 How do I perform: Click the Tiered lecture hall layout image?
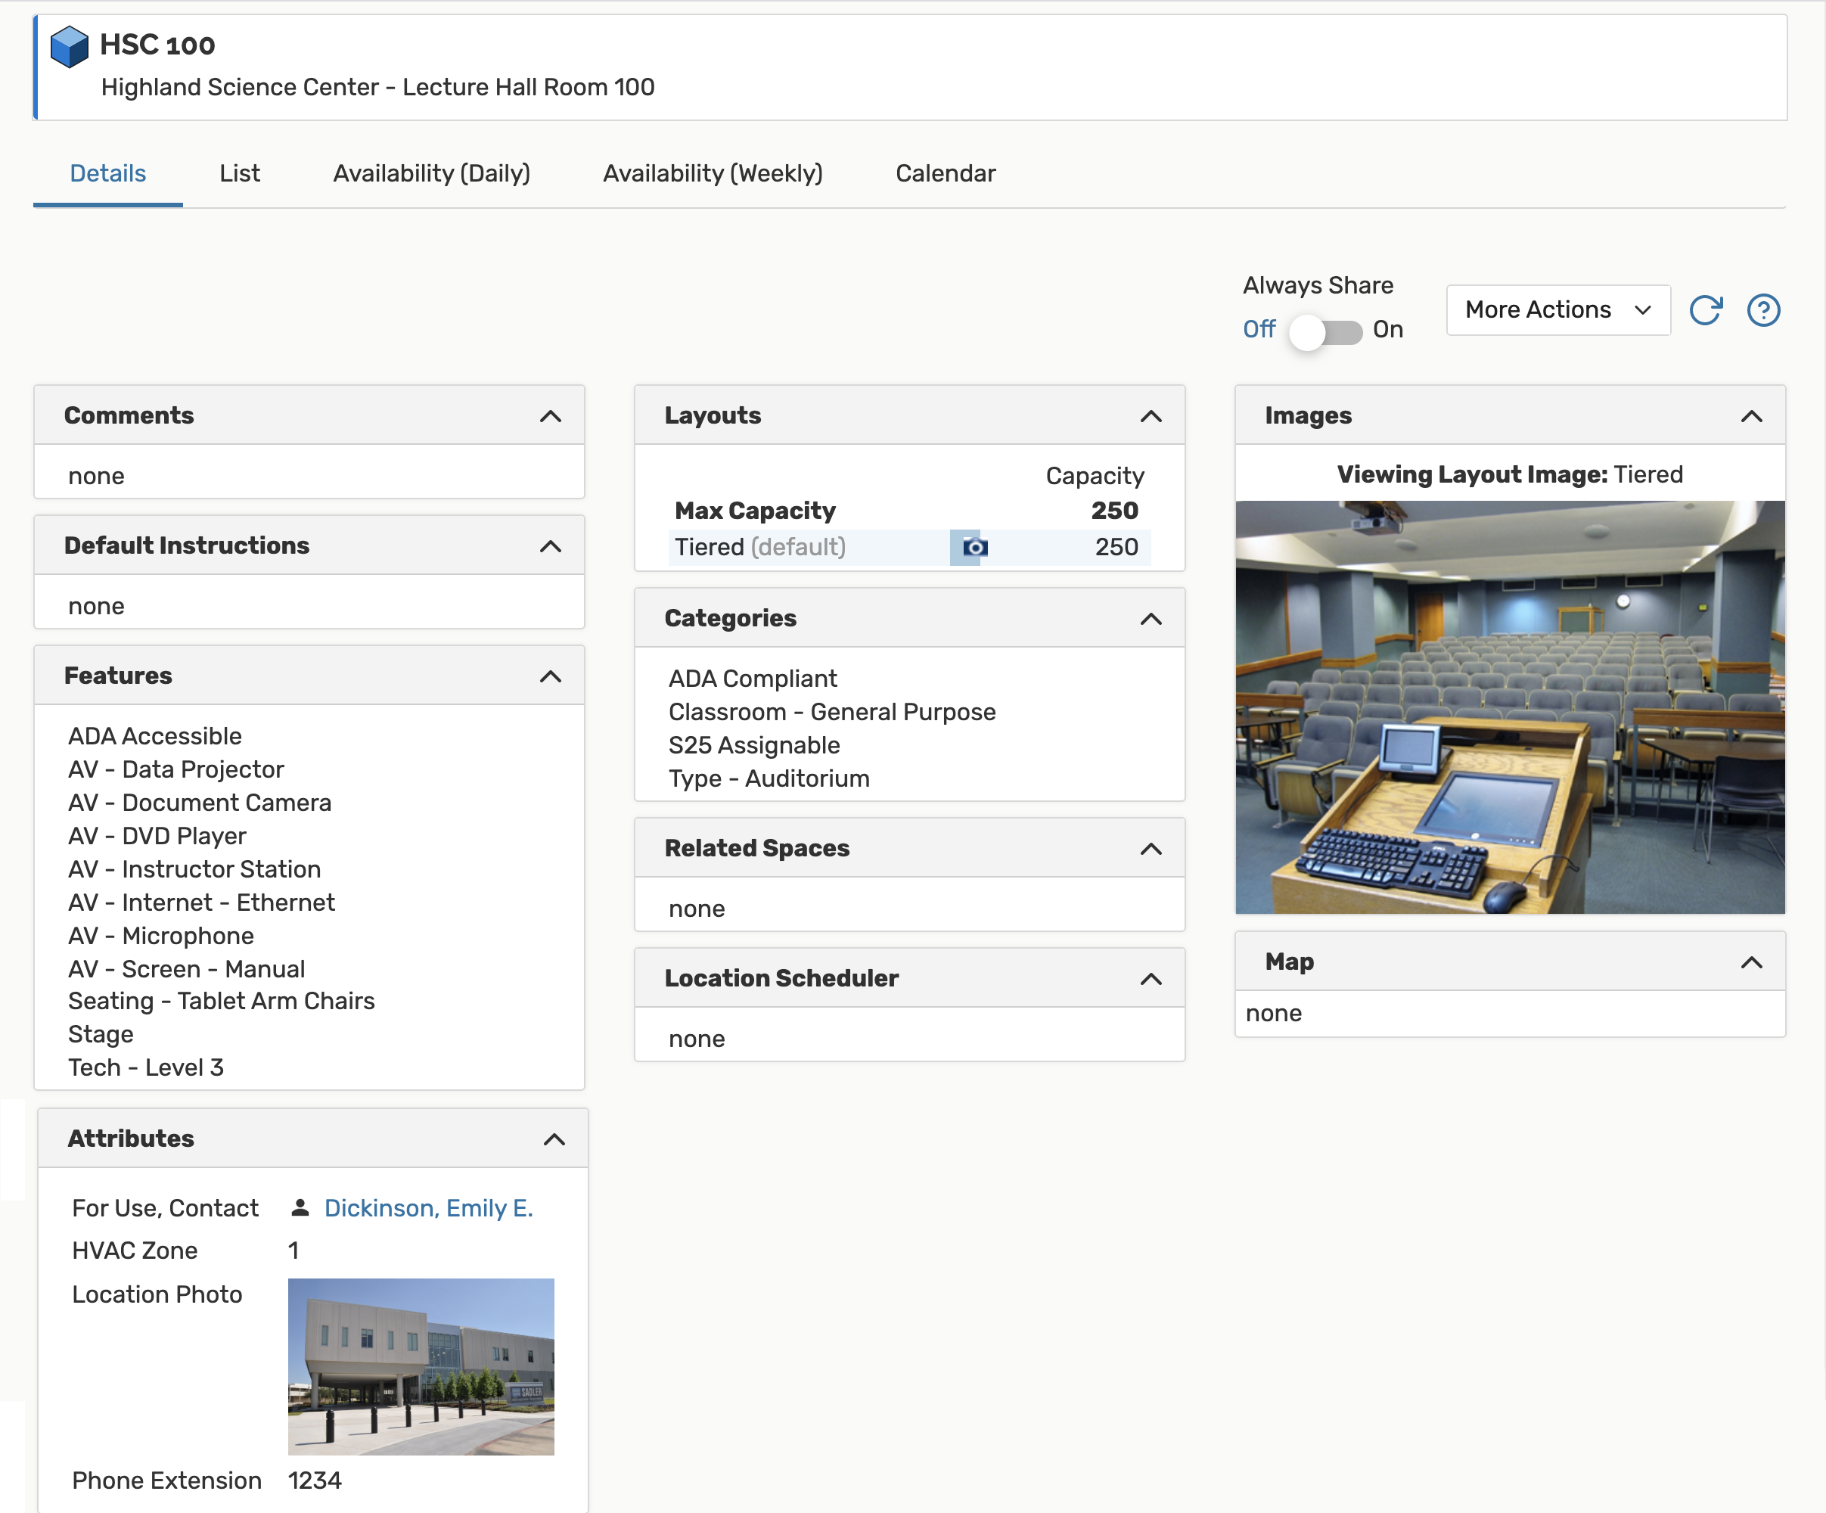(x=1510, y=707)
